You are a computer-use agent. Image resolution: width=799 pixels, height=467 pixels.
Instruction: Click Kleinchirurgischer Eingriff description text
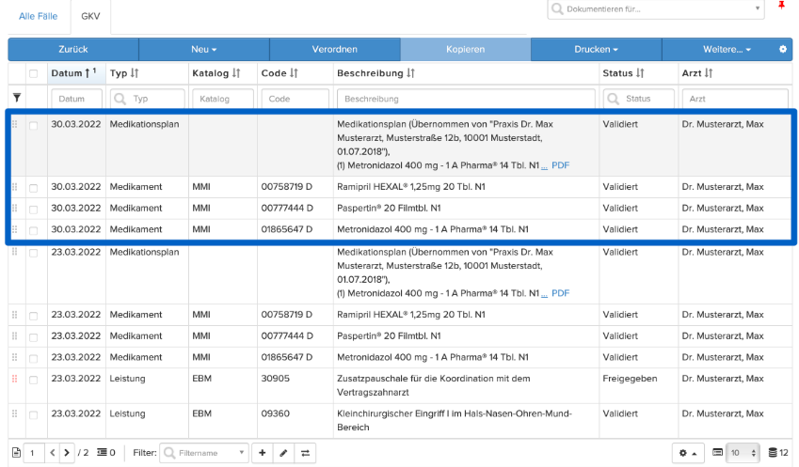454,420
